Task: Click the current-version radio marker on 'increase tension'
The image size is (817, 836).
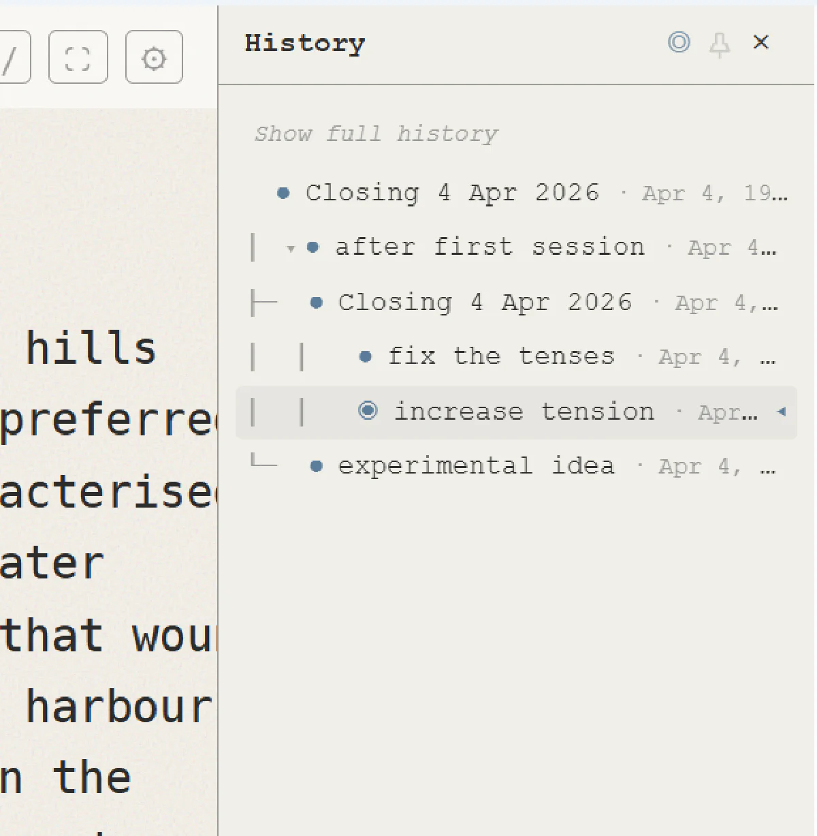Action: pyautogui.click(x=368, y=411)
